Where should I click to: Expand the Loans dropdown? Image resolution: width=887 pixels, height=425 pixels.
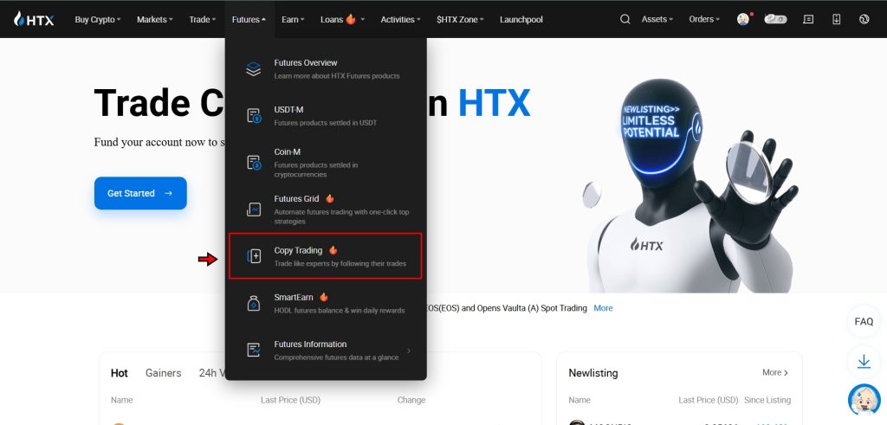pos(342,19)
